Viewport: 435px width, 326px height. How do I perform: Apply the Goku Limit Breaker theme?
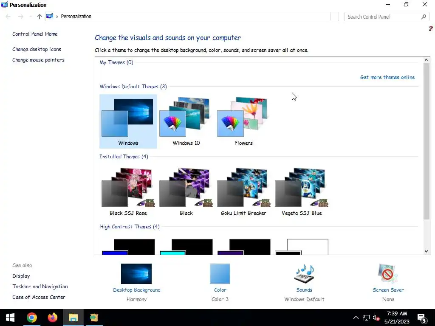coord(243,191)
